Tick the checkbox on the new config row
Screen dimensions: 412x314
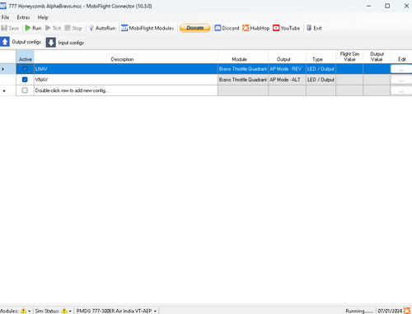(x=25, y=90)
